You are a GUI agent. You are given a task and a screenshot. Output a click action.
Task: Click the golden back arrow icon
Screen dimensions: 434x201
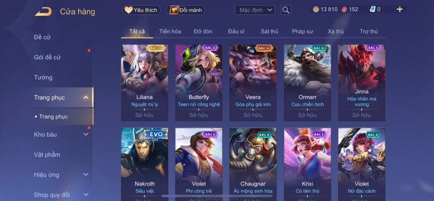coord(43,12)
